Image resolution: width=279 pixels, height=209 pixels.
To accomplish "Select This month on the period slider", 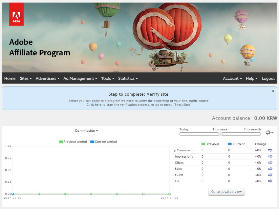I will (x=252, y=129).
